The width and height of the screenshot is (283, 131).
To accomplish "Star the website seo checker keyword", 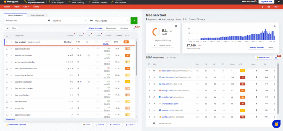I will (x=11, y=55).
